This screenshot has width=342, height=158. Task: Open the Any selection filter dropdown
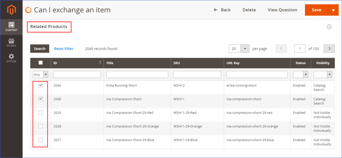[41, 74]
